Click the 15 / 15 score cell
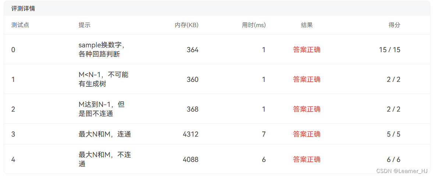The height and width of the screenshot is (177, 433). tap(390, 50)
